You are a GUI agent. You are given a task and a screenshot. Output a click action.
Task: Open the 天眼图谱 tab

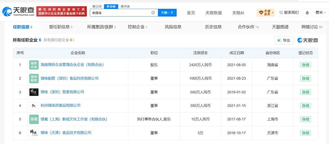coord(280,27)
